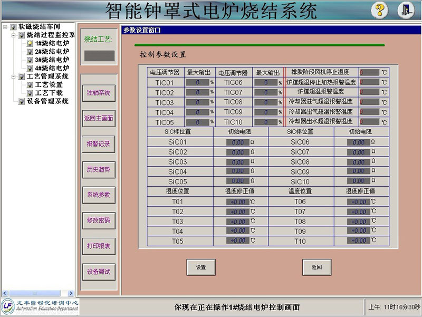The width and height of the screenshot is (422, 317).
Task: Open the 报警记录 sidebar menu
Action: pyautogui.click(x=99, y=144)
